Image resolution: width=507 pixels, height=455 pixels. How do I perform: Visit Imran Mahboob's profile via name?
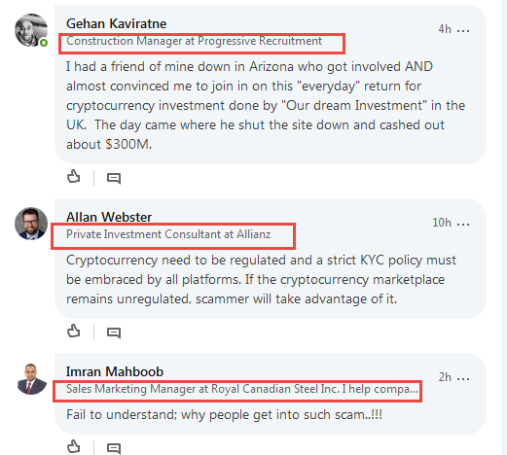[x=115, y=371]
